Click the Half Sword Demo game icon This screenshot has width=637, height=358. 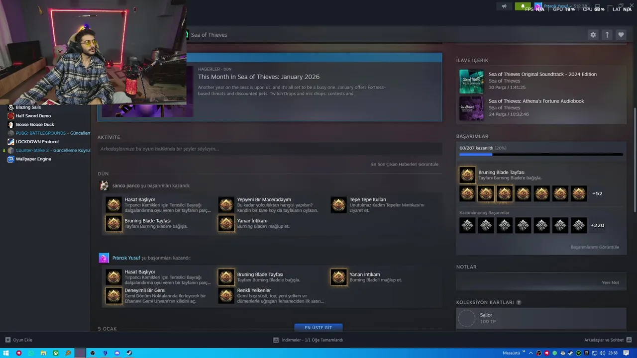(11, 116)
